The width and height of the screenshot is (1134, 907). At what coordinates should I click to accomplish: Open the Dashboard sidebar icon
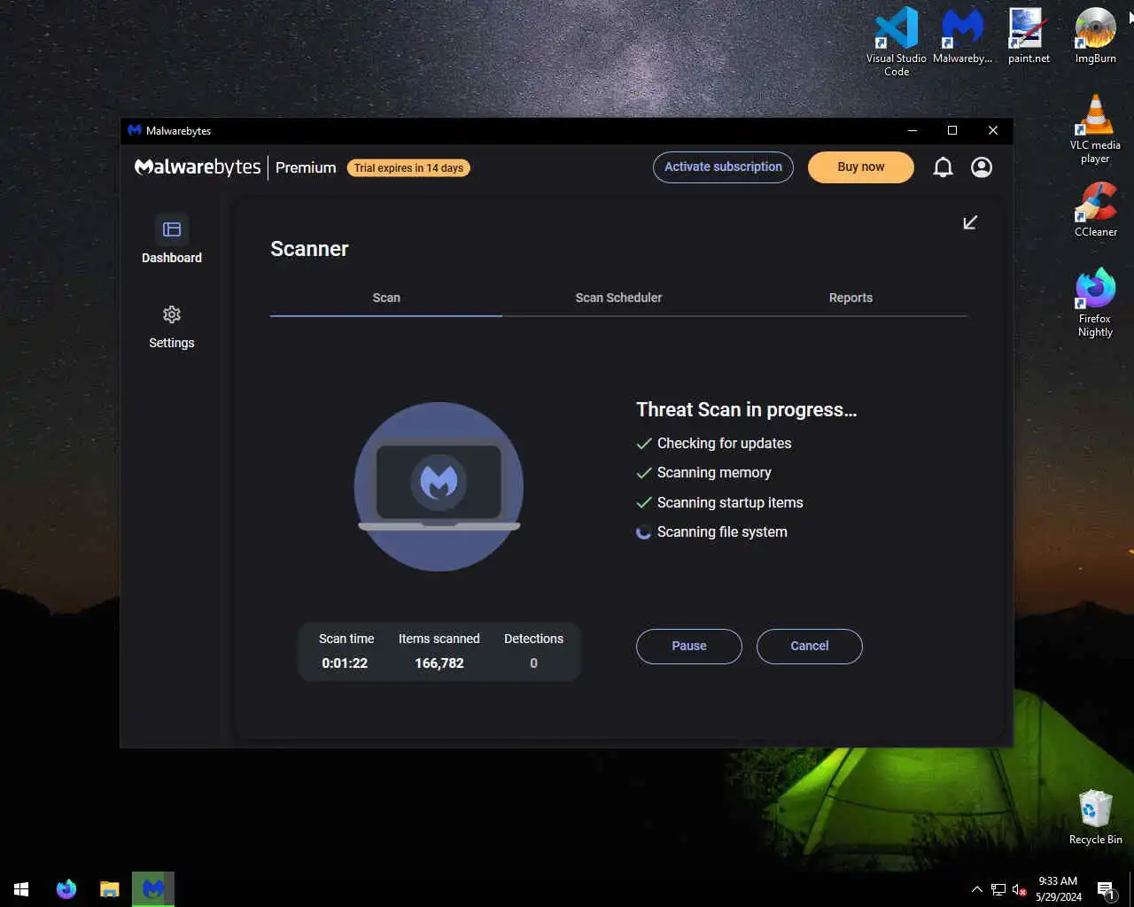172,229
